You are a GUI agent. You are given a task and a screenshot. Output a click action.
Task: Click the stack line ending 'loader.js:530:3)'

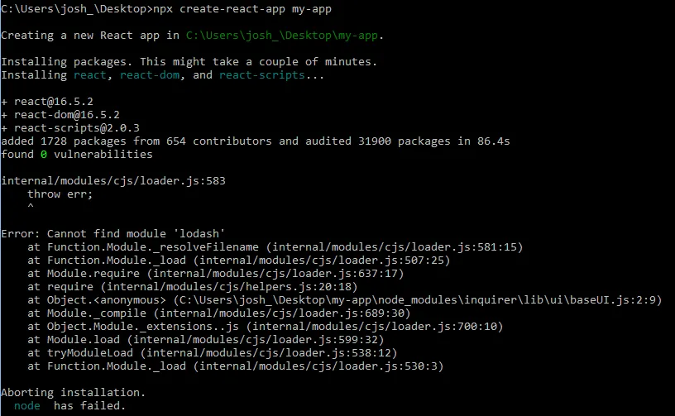tap(236, 366)
